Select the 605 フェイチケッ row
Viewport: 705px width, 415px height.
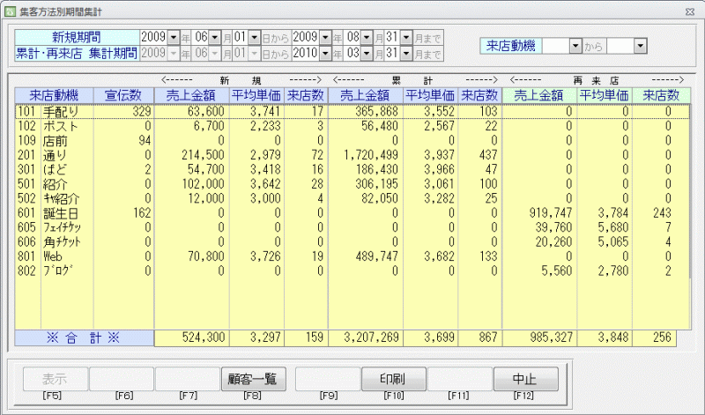pyautogui.click(x=352, y=227)
